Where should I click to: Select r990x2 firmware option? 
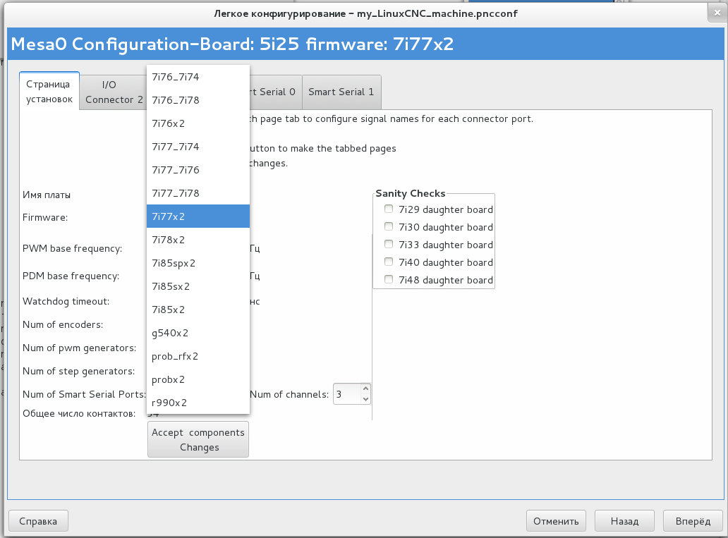pos(198,403)
